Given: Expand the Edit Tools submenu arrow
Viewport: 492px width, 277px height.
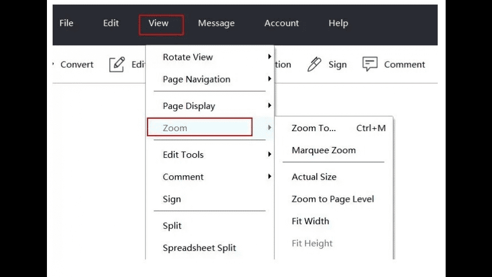Looking at the screenshot, I should [269, 154].
